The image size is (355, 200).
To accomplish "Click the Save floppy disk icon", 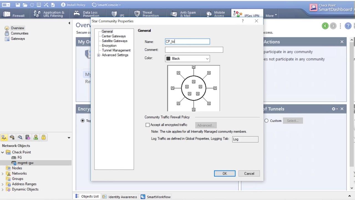I will click(18, 5).
